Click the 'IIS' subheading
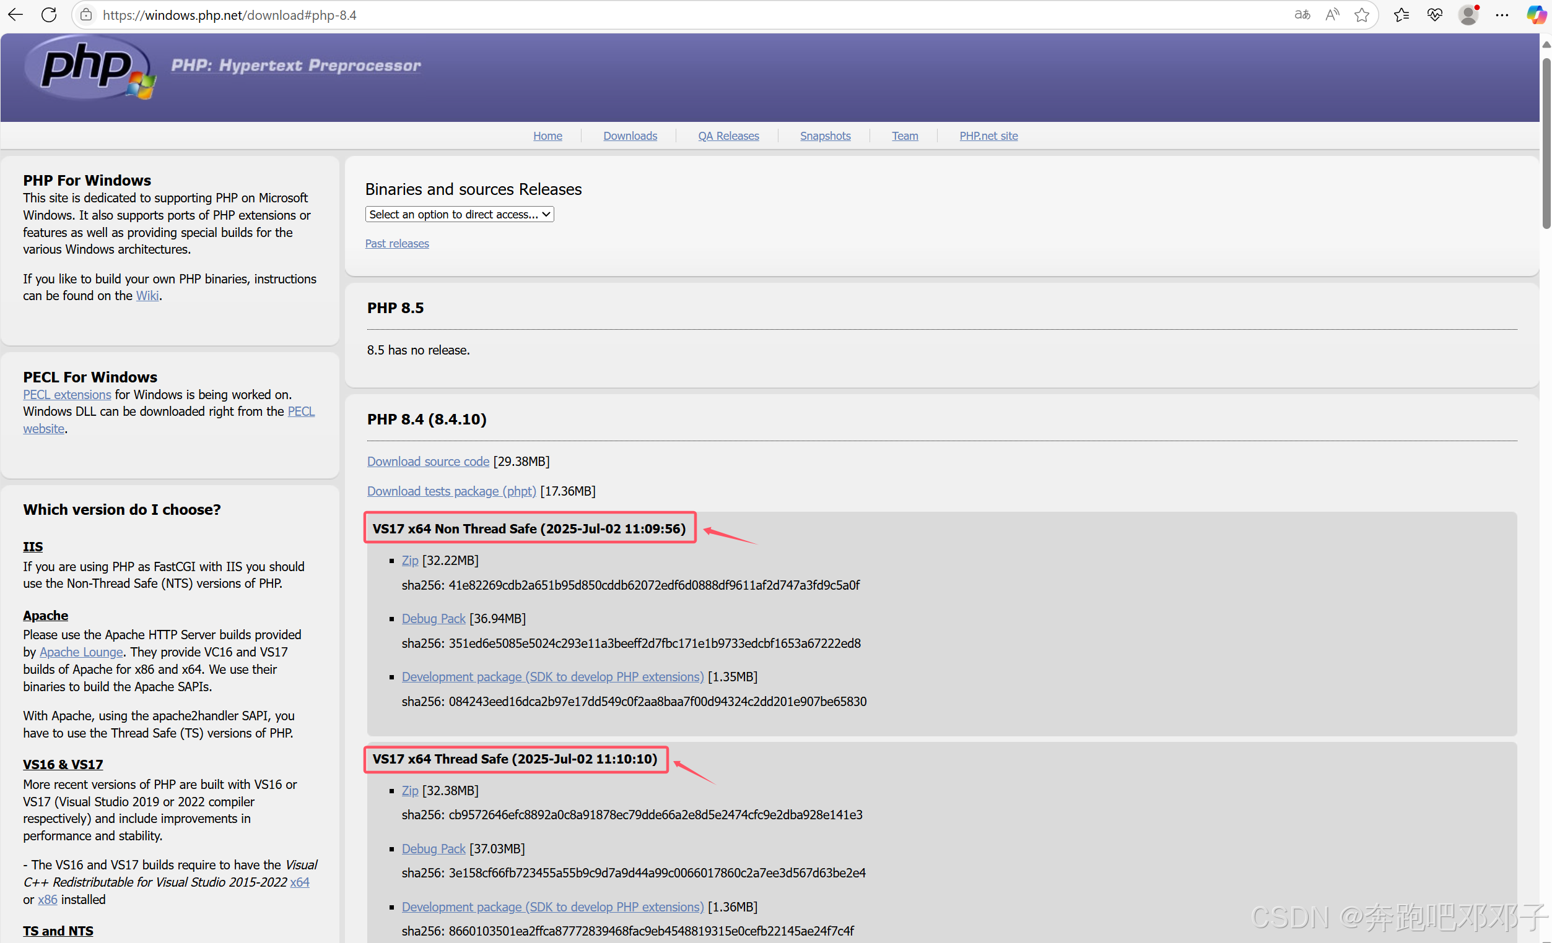Image resolution: width=1552 pixels, height=943 pixels. [x=33, y=546]
